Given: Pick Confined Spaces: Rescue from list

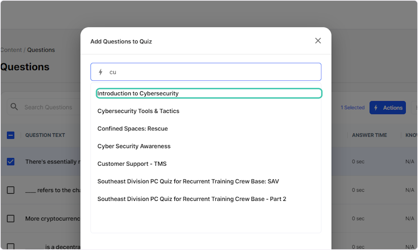Looking at the screenshot, I should click(x=133, y=129).
